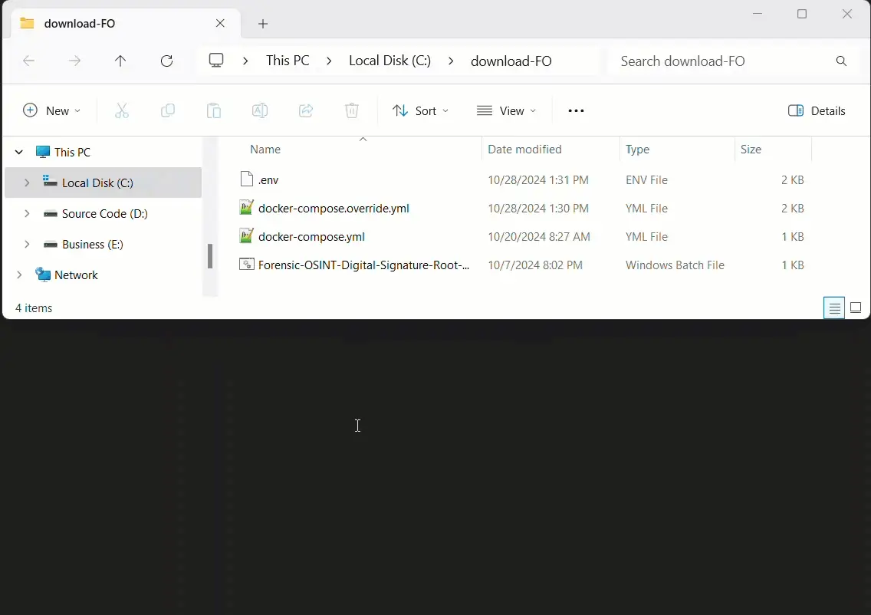Select Local Disk (C:) in navigation pane
This screenshot has width=871, height=615.
click(97, 183)
